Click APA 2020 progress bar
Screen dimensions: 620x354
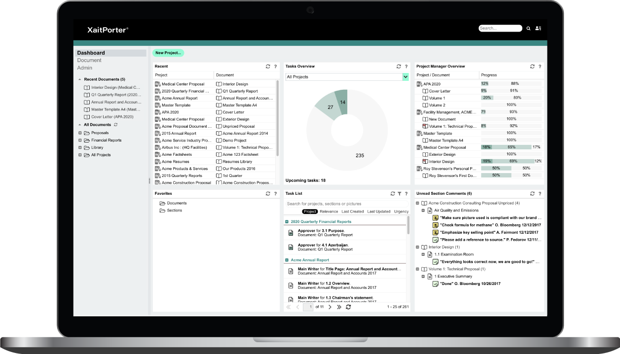(511, 84)
